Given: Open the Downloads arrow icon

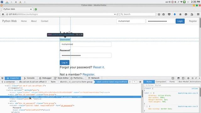Looking at the screenshot, I should point(175,14).
